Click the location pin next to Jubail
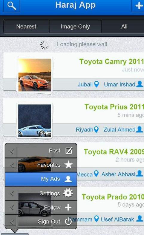This screenshot has height=235, width=144. pos(96,84)
